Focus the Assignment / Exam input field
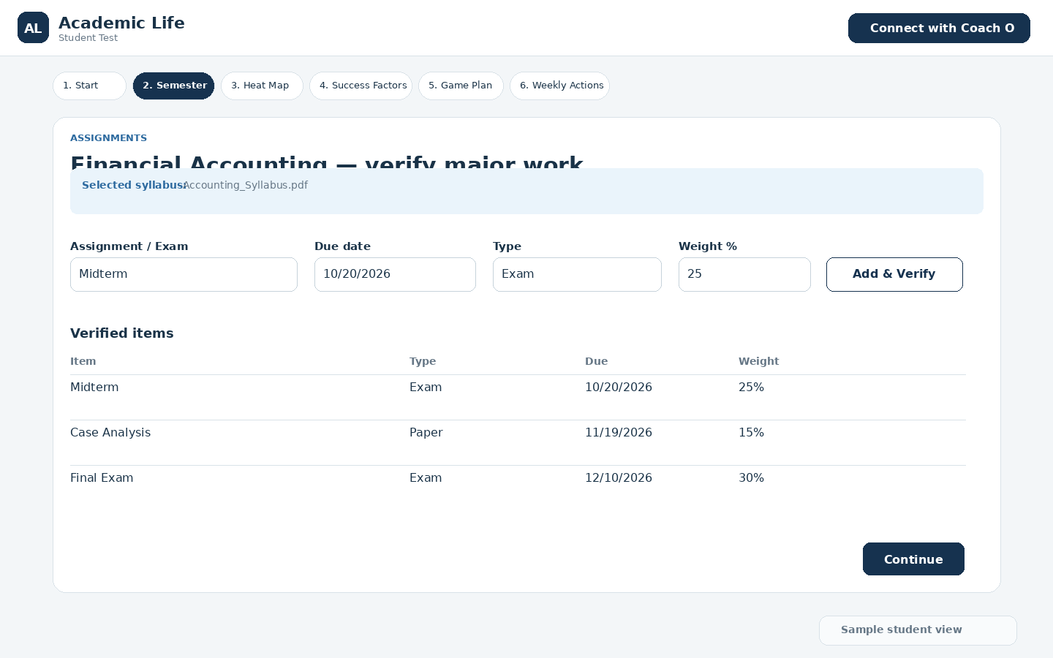1053x658 pixels. [x=184, y=274]
